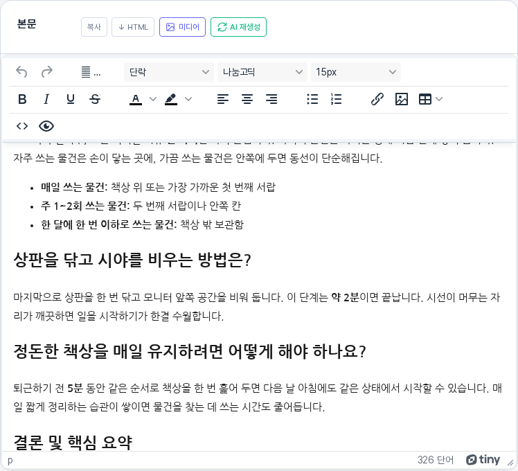The image size is (518, 471).
Task: Align text to the right
Action: [271, 99]
